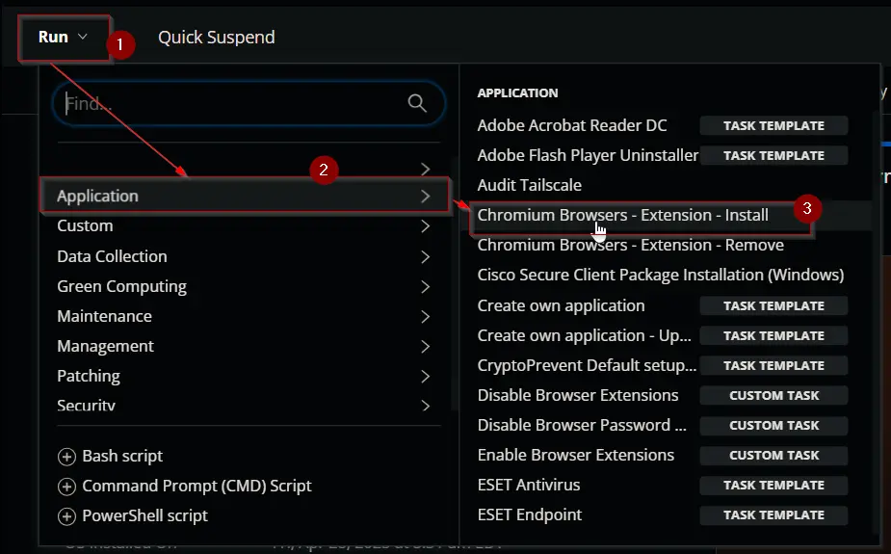The width and height of the screenshot is (891, 554).
Task: Expand Green Computing submenu arrow
Action: pos(425,287)
